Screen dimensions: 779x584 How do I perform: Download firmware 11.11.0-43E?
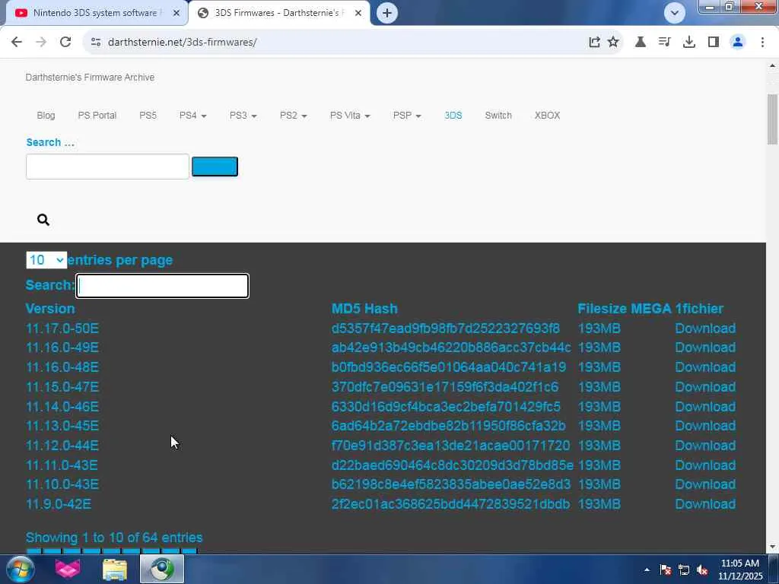tap(705, 465)
